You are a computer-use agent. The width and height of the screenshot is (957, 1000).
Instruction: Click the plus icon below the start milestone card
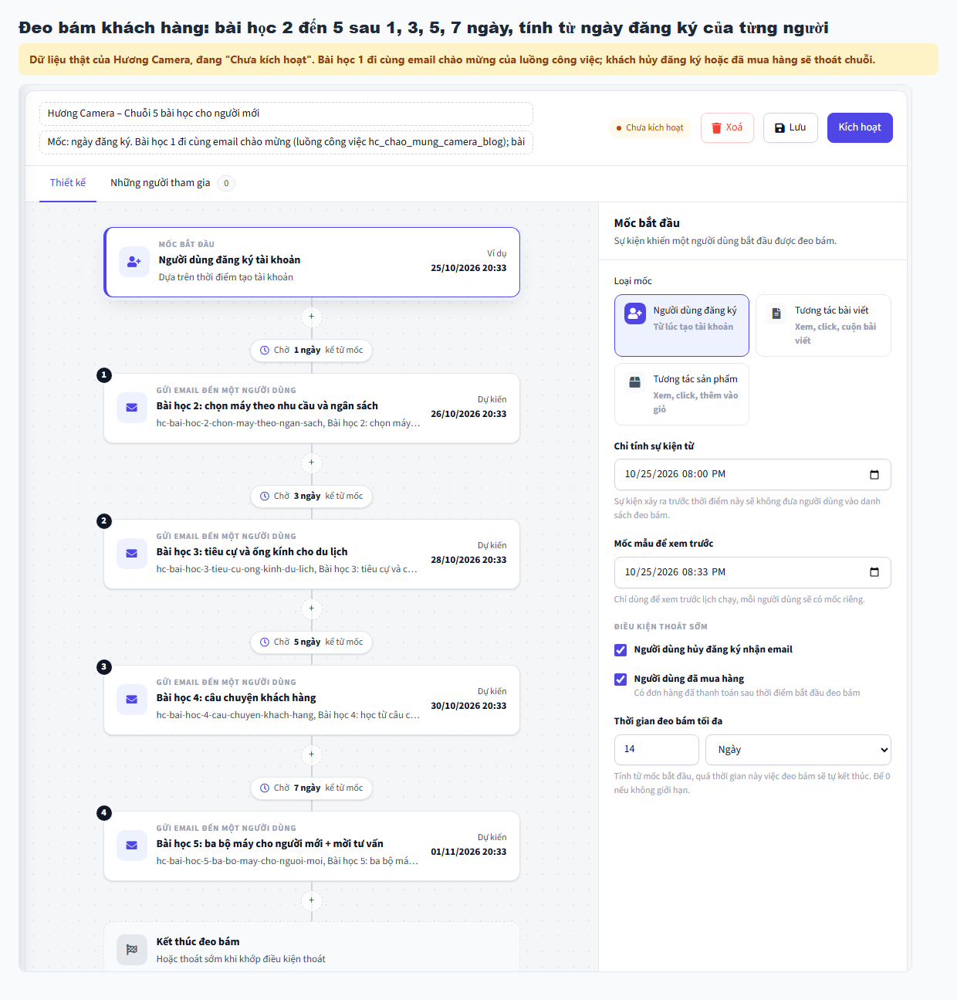(312, 317)
